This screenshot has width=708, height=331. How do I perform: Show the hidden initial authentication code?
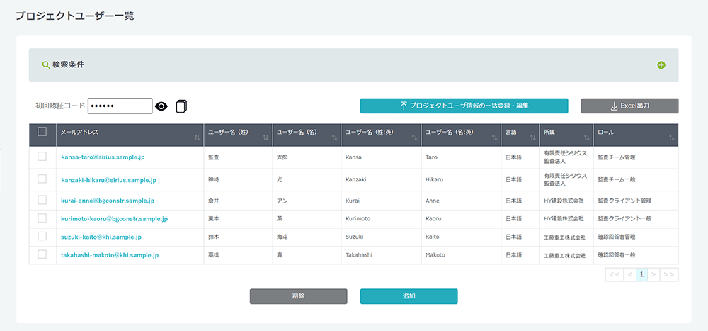click(161, 106)
